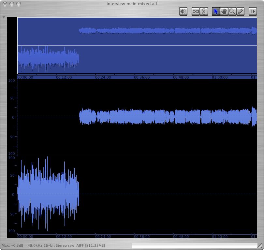264x250 pixels.
Task: Click the play from cursor button
Action: (x=253, y=12)
